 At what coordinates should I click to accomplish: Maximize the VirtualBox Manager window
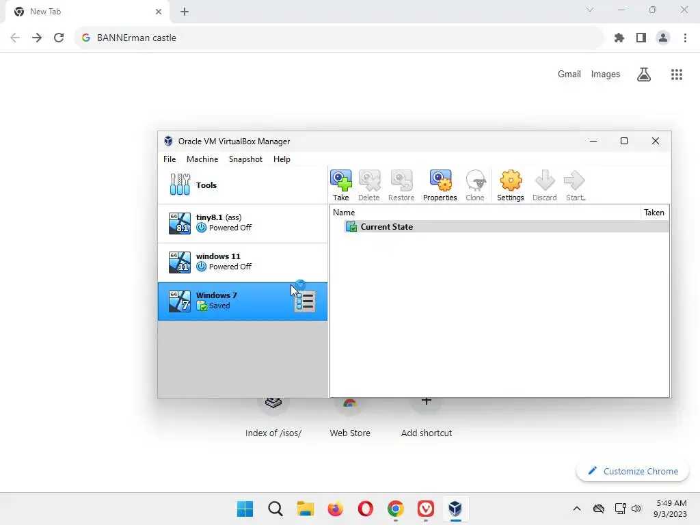[x=624, y=141]
